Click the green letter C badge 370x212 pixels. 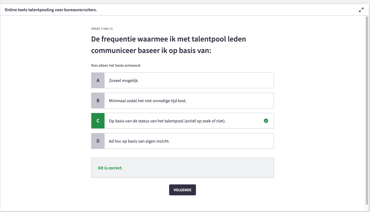98,121
